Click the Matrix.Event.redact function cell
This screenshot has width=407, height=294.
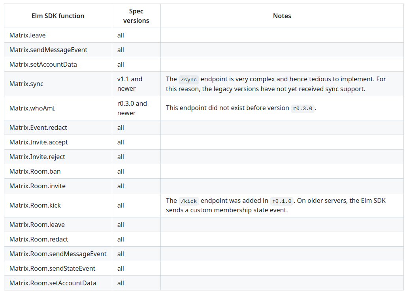[38, 128]
